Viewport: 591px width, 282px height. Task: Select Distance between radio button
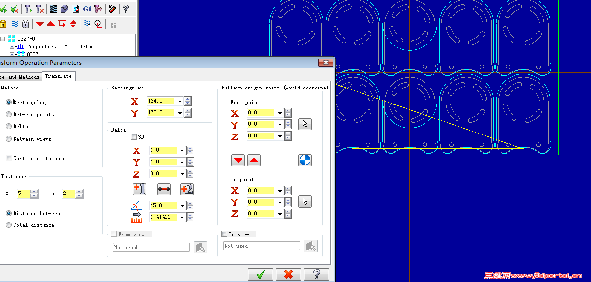click(9, 213)
